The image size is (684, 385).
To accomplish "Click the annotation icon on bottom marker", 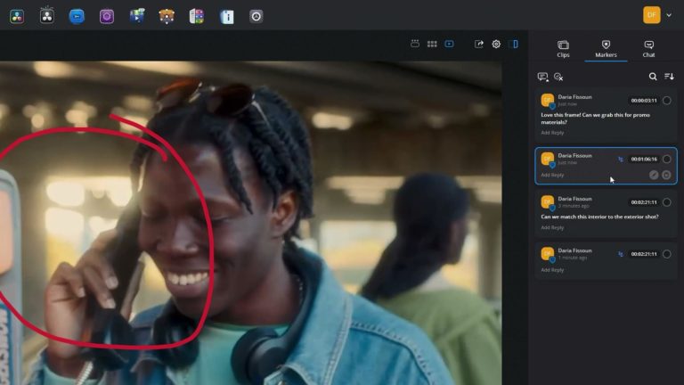I will 620,254.
